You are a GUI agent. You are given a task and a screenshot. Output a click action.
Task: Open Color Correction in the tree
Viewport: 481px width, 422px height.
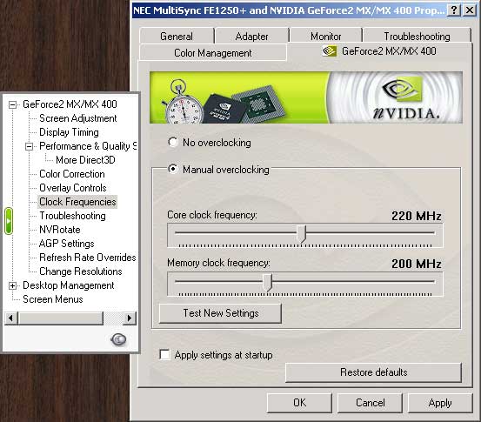[x=72, y=174]
